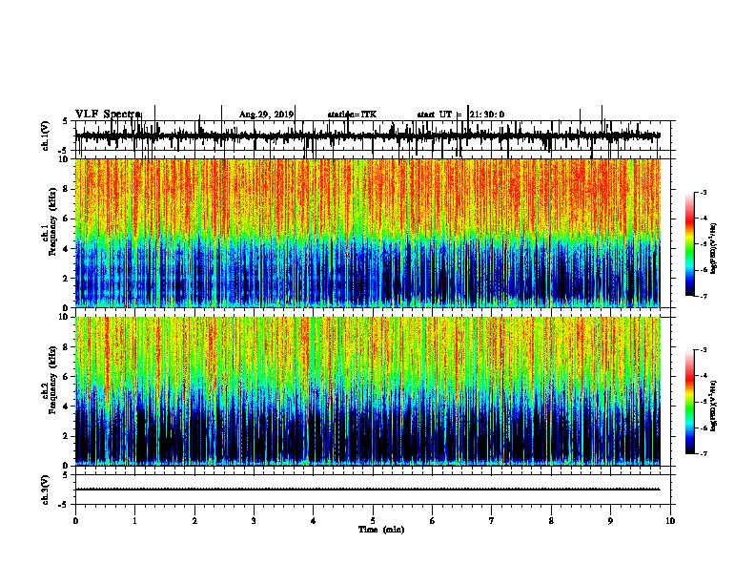Click time axis tick label "9"
755x584 pixels.
pyautogui.click(x=610, y=521)
